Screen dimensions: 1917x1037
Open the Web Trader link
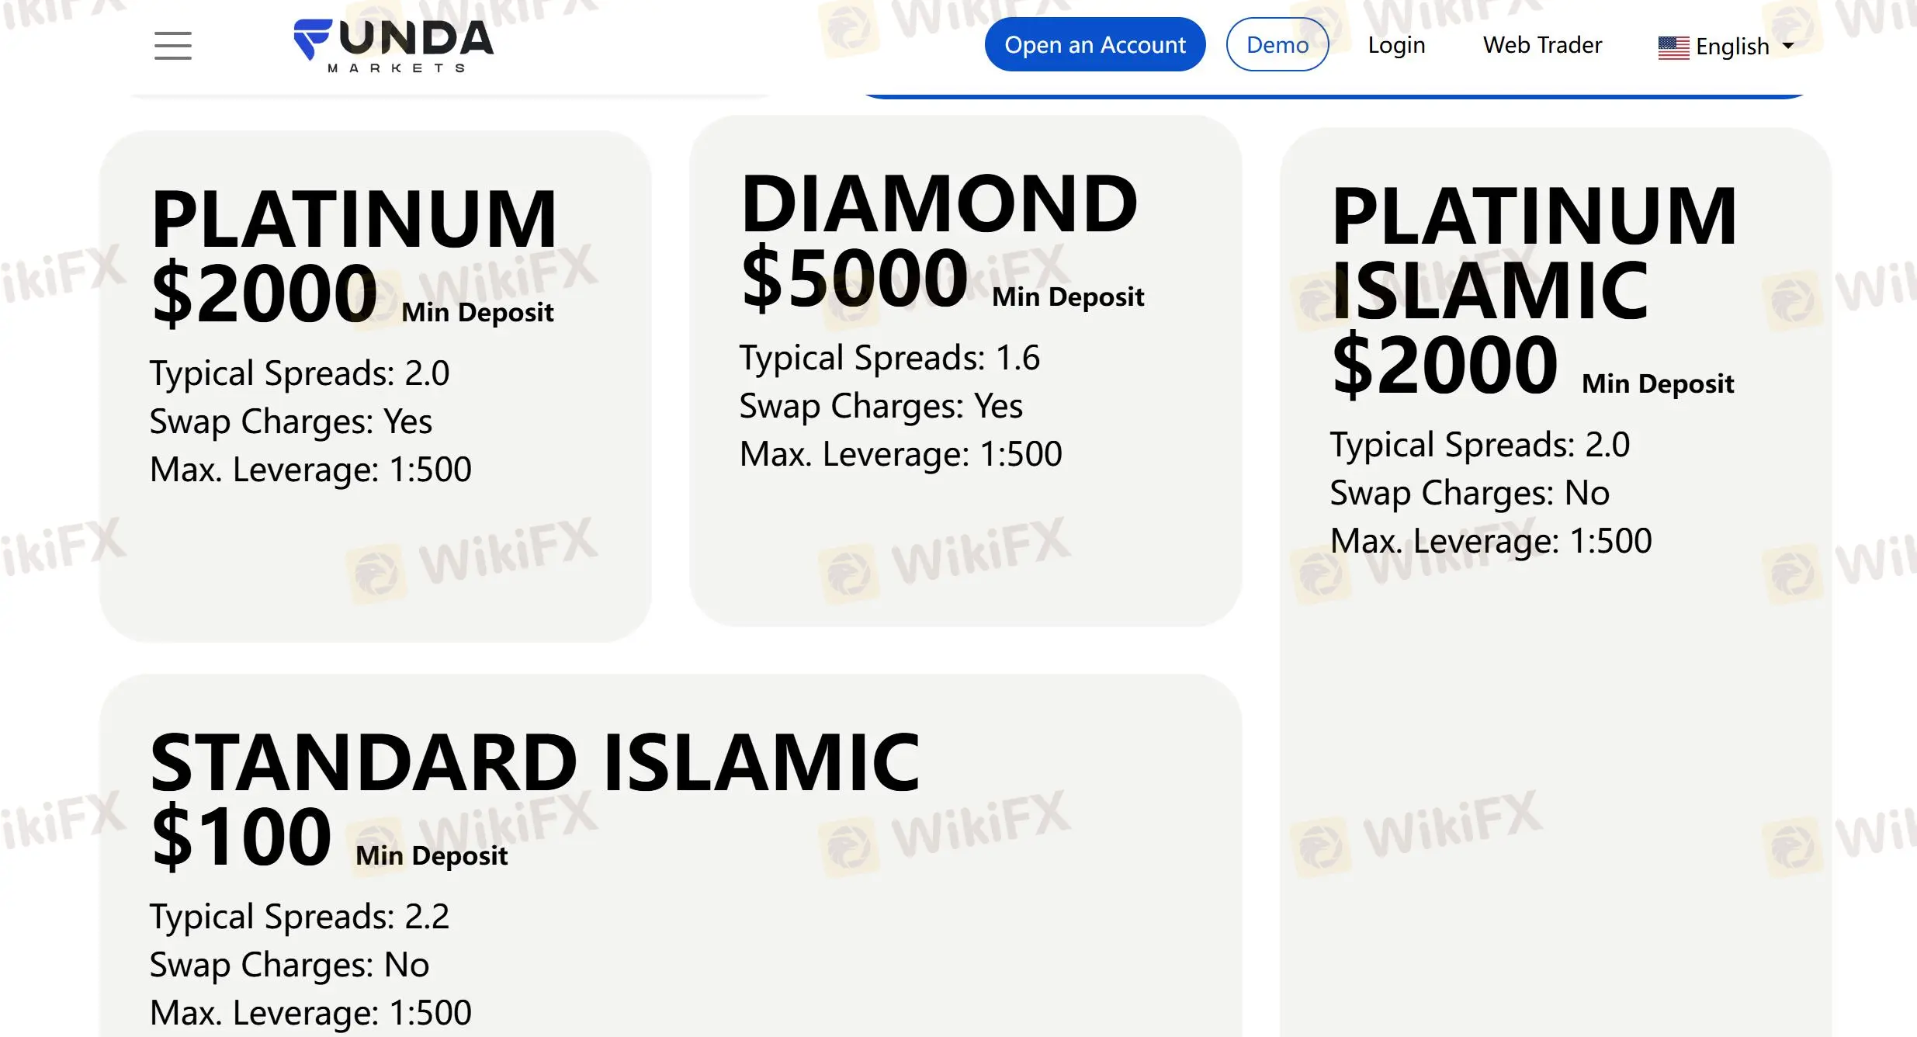[1541, 45]
